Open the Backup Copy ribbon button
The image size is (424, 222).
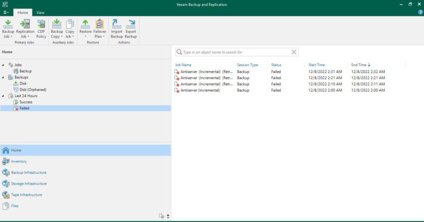56,29
